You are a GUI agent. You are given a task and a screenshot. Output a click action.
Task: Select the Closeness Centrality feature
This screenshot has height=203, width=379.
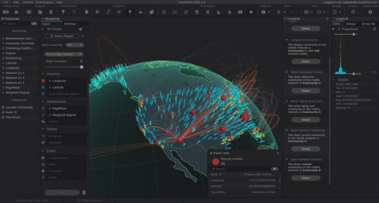20,43
